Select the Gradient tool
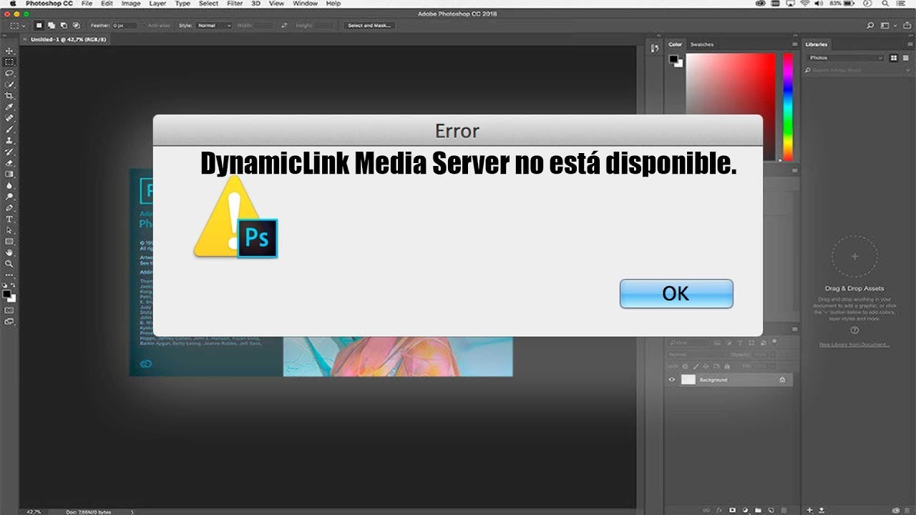 point(9,174)
